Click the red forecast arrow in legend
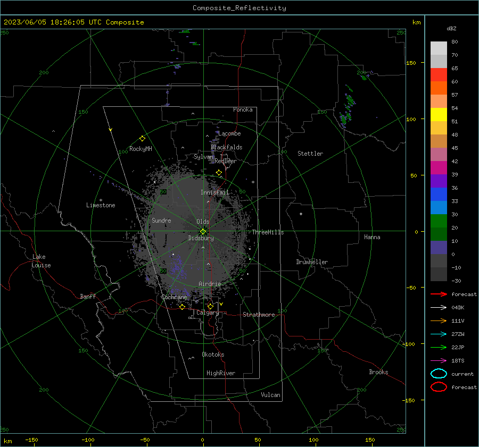Screen dimensions: 479x447 [x=439, y=294]
